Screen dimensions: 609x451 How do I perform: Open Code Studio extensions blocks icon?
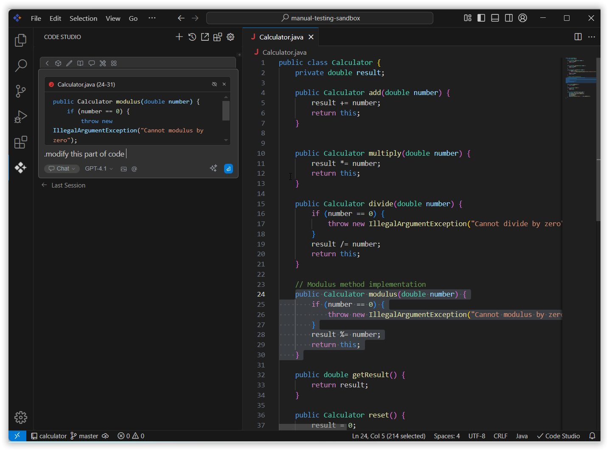(218, 37)
